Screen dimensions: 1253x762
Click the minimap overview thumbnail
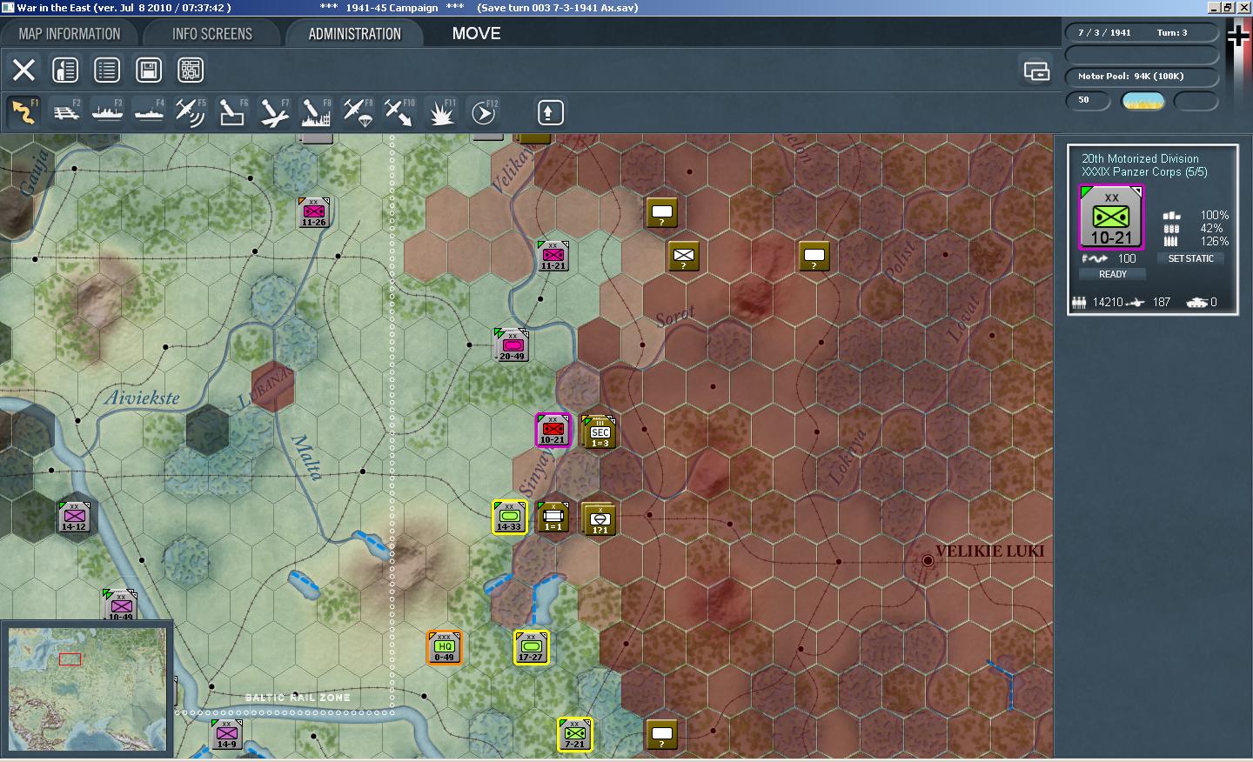tap(86, 689)
